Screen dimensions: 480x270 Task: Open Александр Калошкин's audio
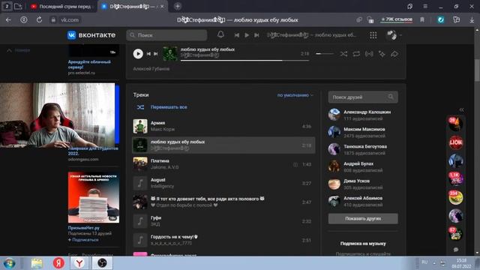point(363,115)
